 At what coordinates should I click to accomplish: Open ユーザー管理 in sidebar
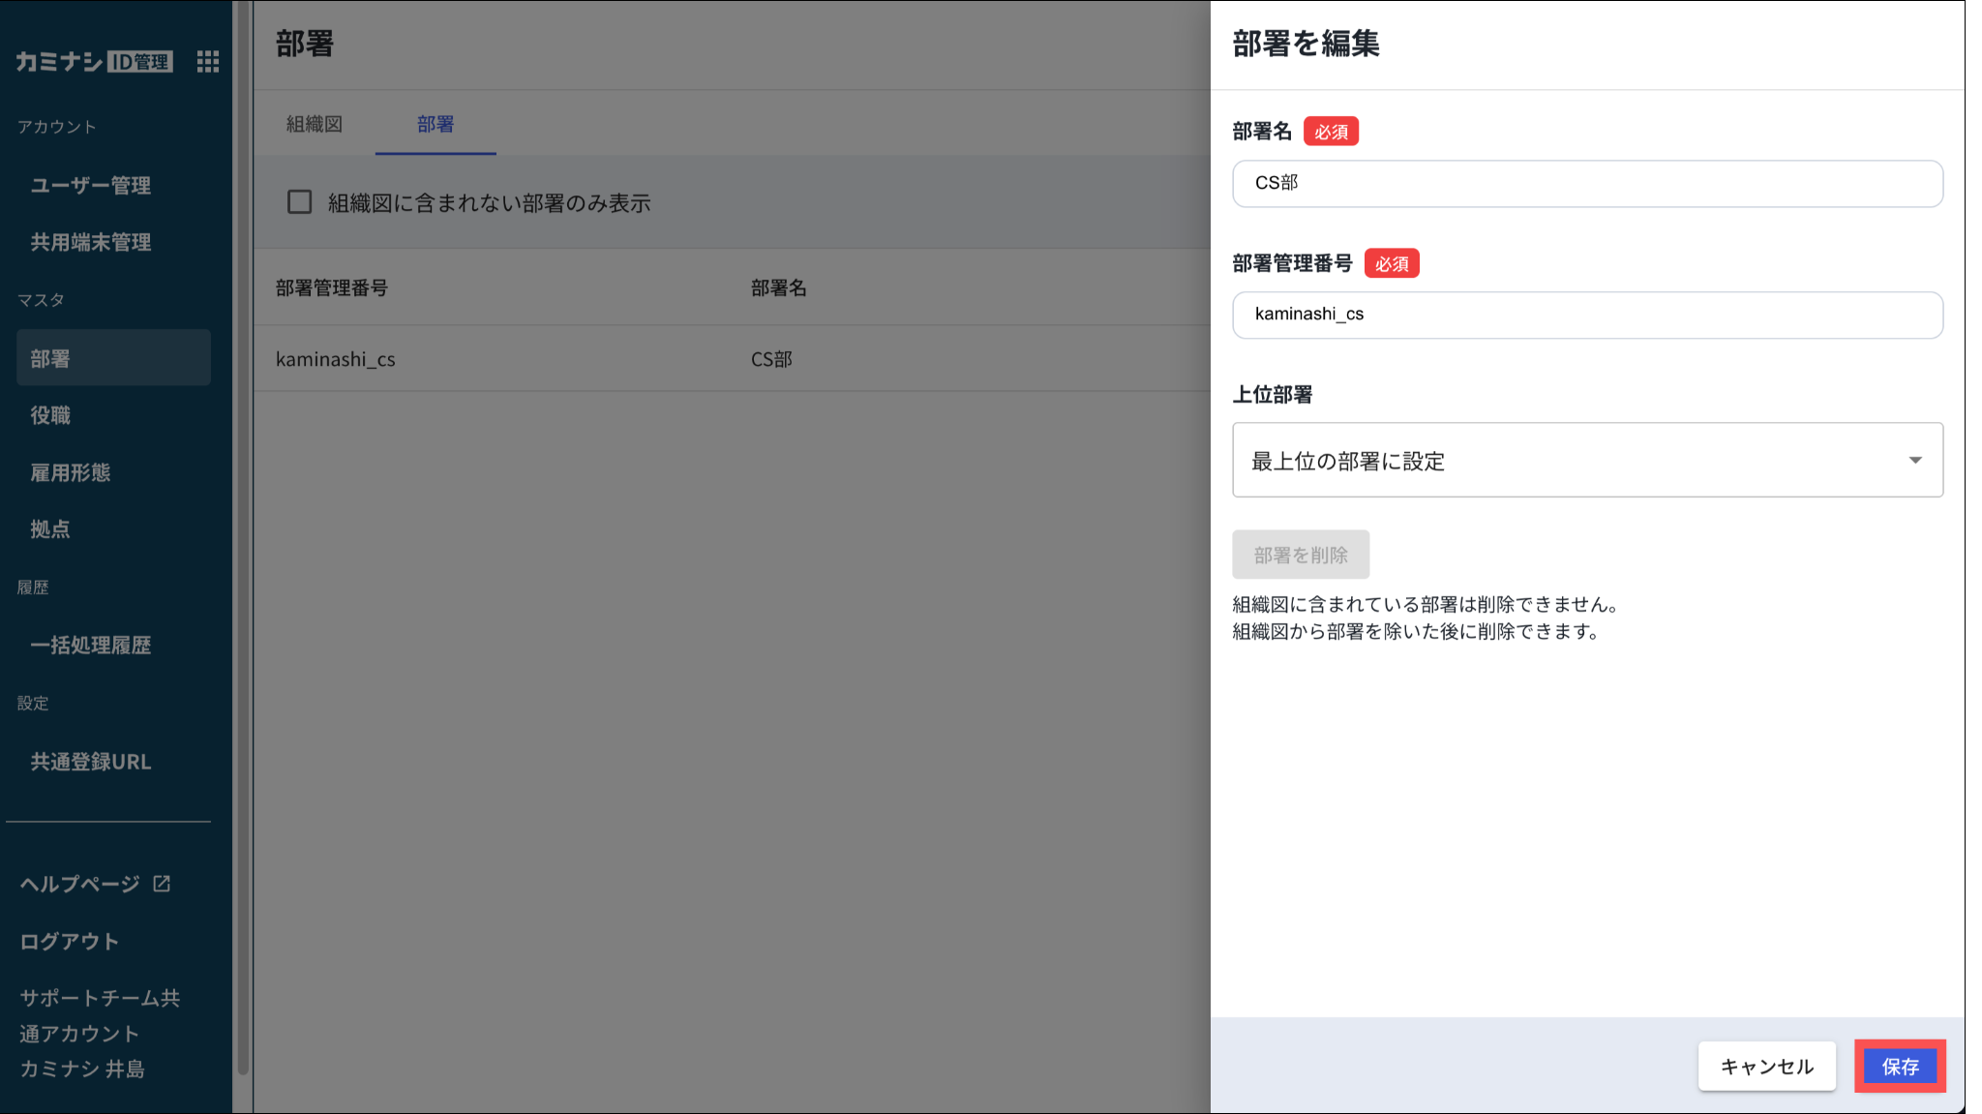point(91,185)
